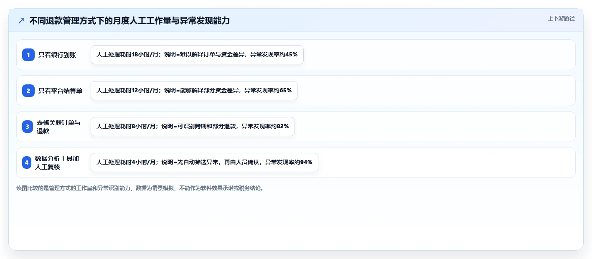Click the detail box with 人工处理耗时4小时/月
Screen dimensions: 592x259
click(x=204, y=163)
